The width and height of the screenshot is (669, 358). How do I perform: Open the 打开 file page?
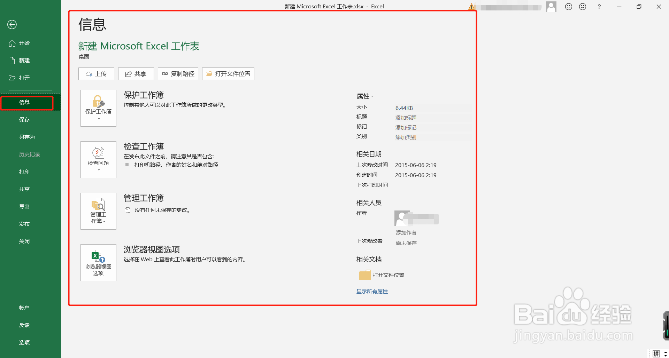click(x=30, y=78)
